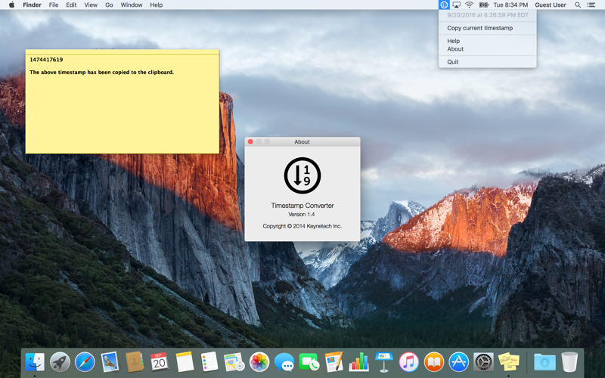605x378 pixels.
Task: Click the yellow sticky note text
Action: (x=102, y=72)
